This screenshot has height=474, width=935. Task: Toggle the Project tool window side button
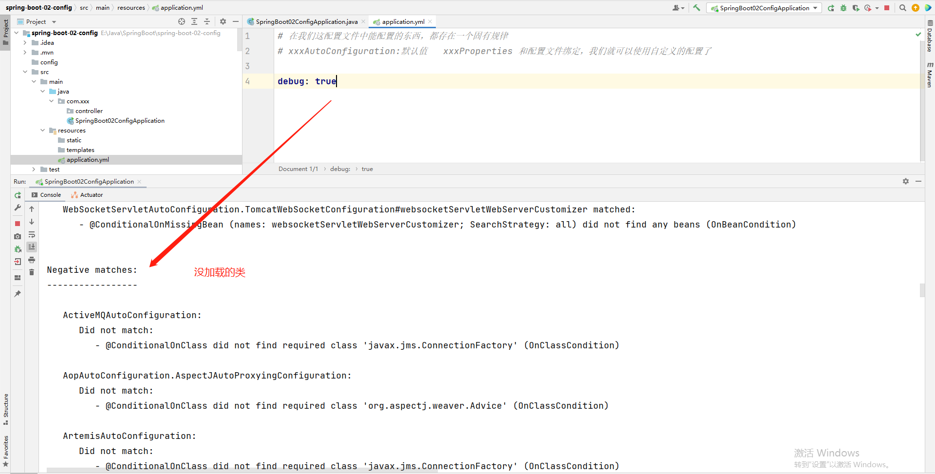[5, 32]
